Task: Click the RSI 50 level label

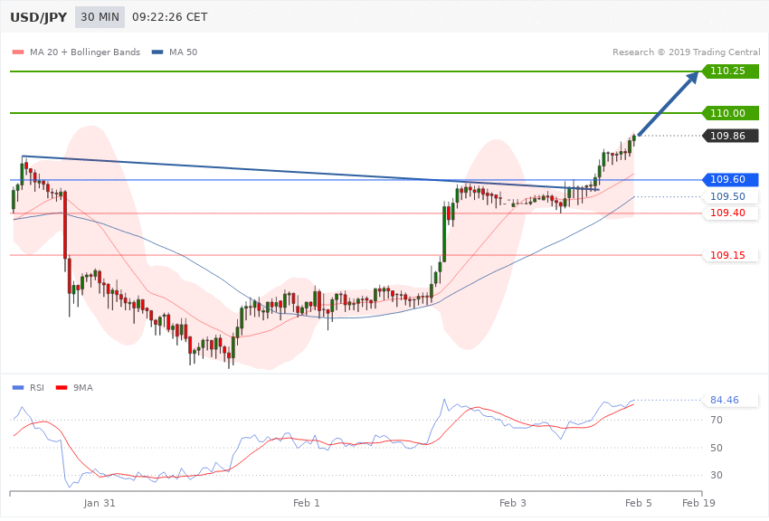Action: [717, 448]
